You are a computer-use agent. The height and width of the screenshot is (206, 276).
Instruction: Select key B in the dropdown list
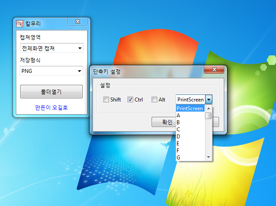pos(190,123)
